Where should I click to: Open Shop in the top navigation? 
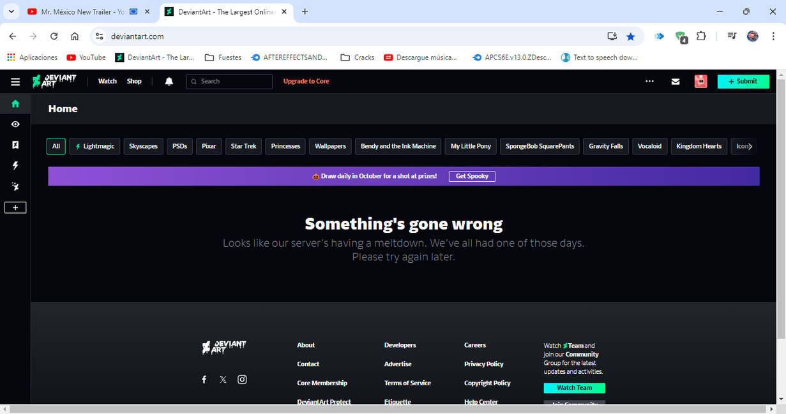pos(134,82)
